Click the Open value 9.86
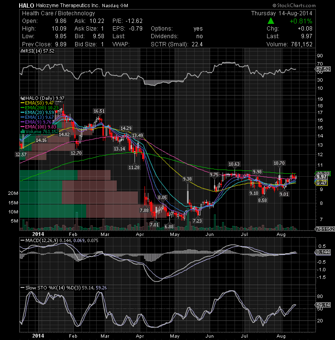335x340 pixels. pos(61,21)
